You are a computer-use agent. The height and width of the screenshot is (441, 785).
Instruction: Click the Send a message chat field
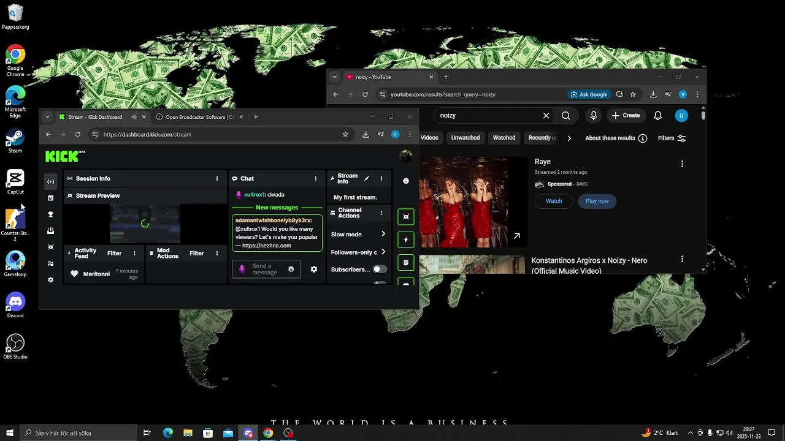click(x=266, y=269)
